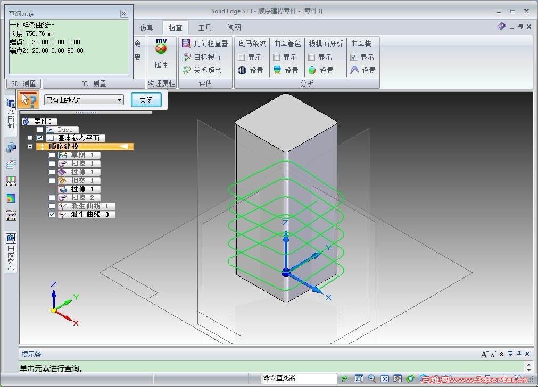Launch 几何检查器 geometry inspector
This screenshot has width=538, height=387.
(x=205, y=44)
